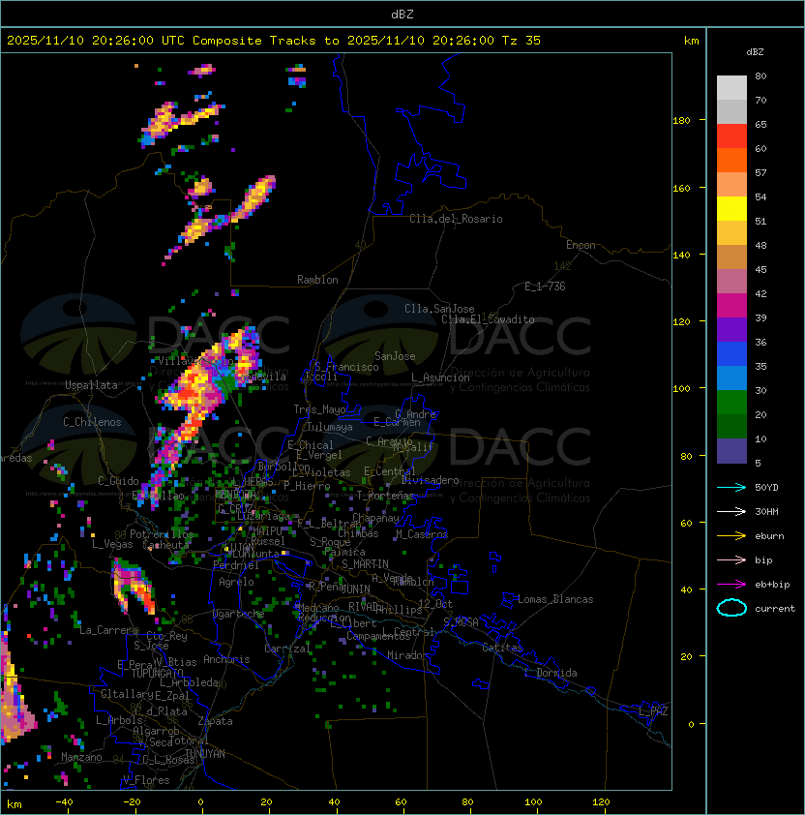The height and width of the screenshot is (815, 805).
Task: Click the L_Asuncion map label
Action: tap(440, 377)
